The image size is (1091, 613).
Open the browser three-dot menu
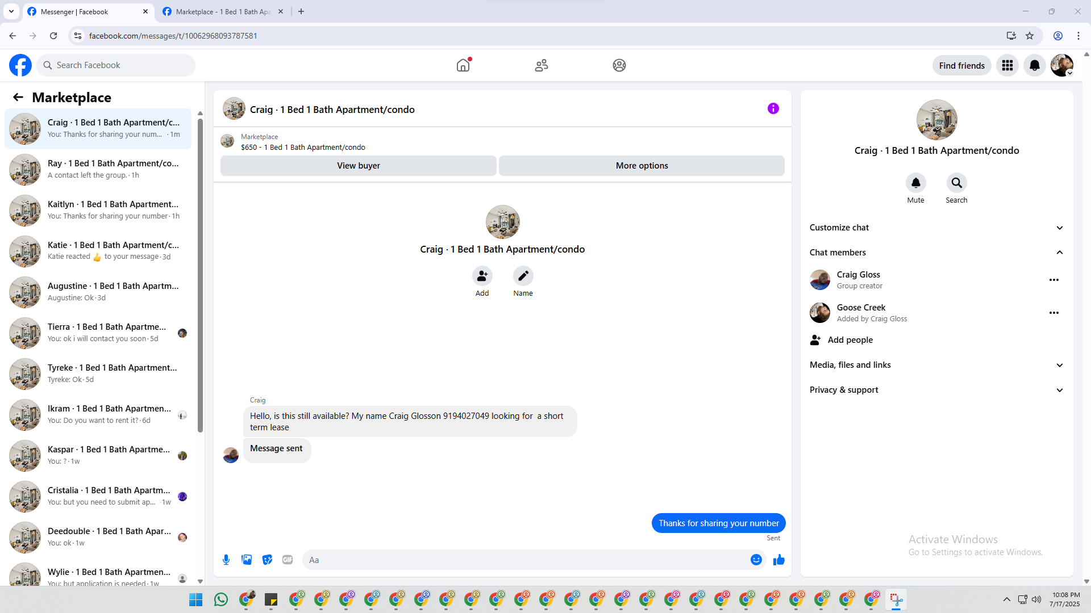[1078, 36]
